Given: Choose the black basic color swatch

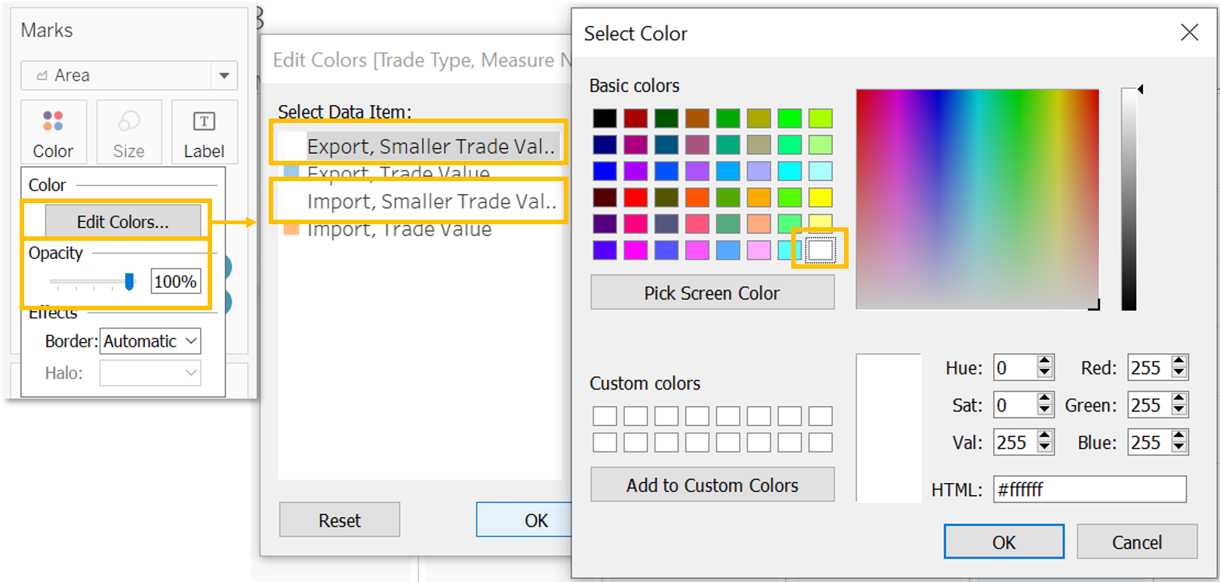Looking at the screenshot, I should click(605, 119).
